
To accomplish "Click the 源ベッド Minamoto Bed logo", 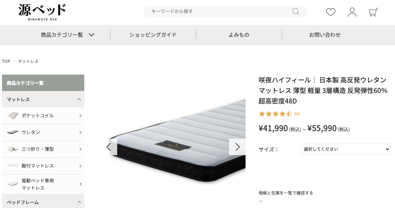I will (42, 12).
